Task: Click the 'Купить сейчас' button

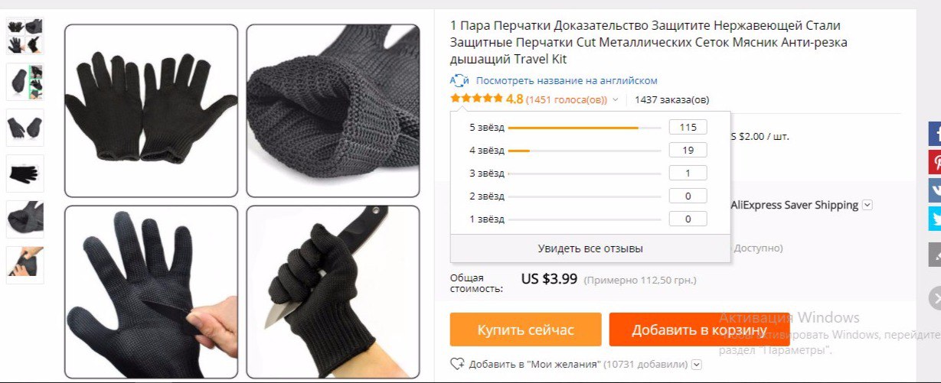Action: 525,329
